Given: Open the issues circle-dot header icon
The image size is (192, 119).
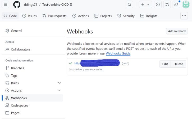Looking at the screenshot, I should [158, 5].
